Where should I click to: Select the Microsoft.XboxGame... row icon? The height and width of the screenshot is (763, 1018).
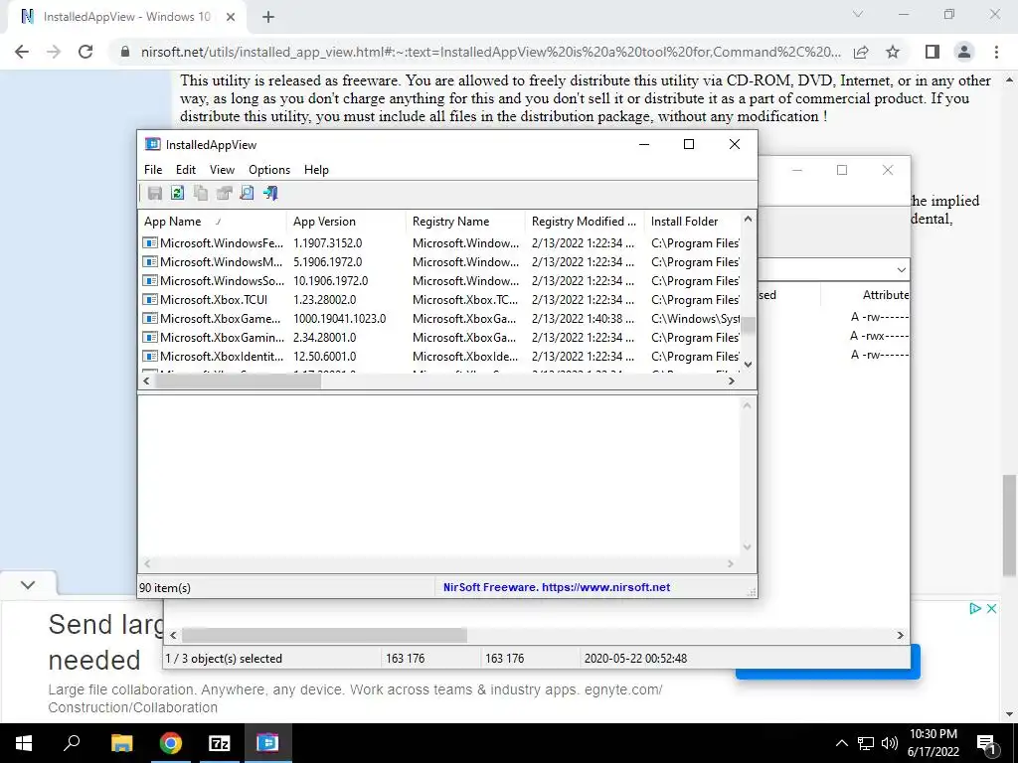pyautogui.click(x=150, y=319)
